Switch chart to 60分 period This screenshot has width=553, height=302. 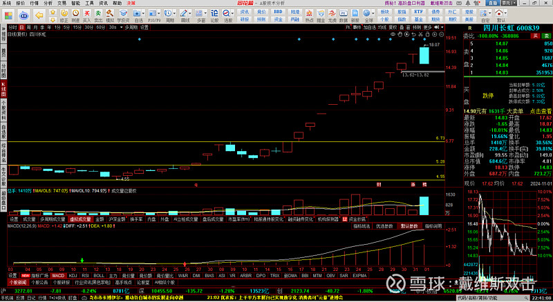click(100, 27)
